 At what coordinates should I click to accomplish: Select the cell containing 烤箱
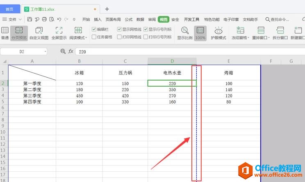click(x=229, y=73)
